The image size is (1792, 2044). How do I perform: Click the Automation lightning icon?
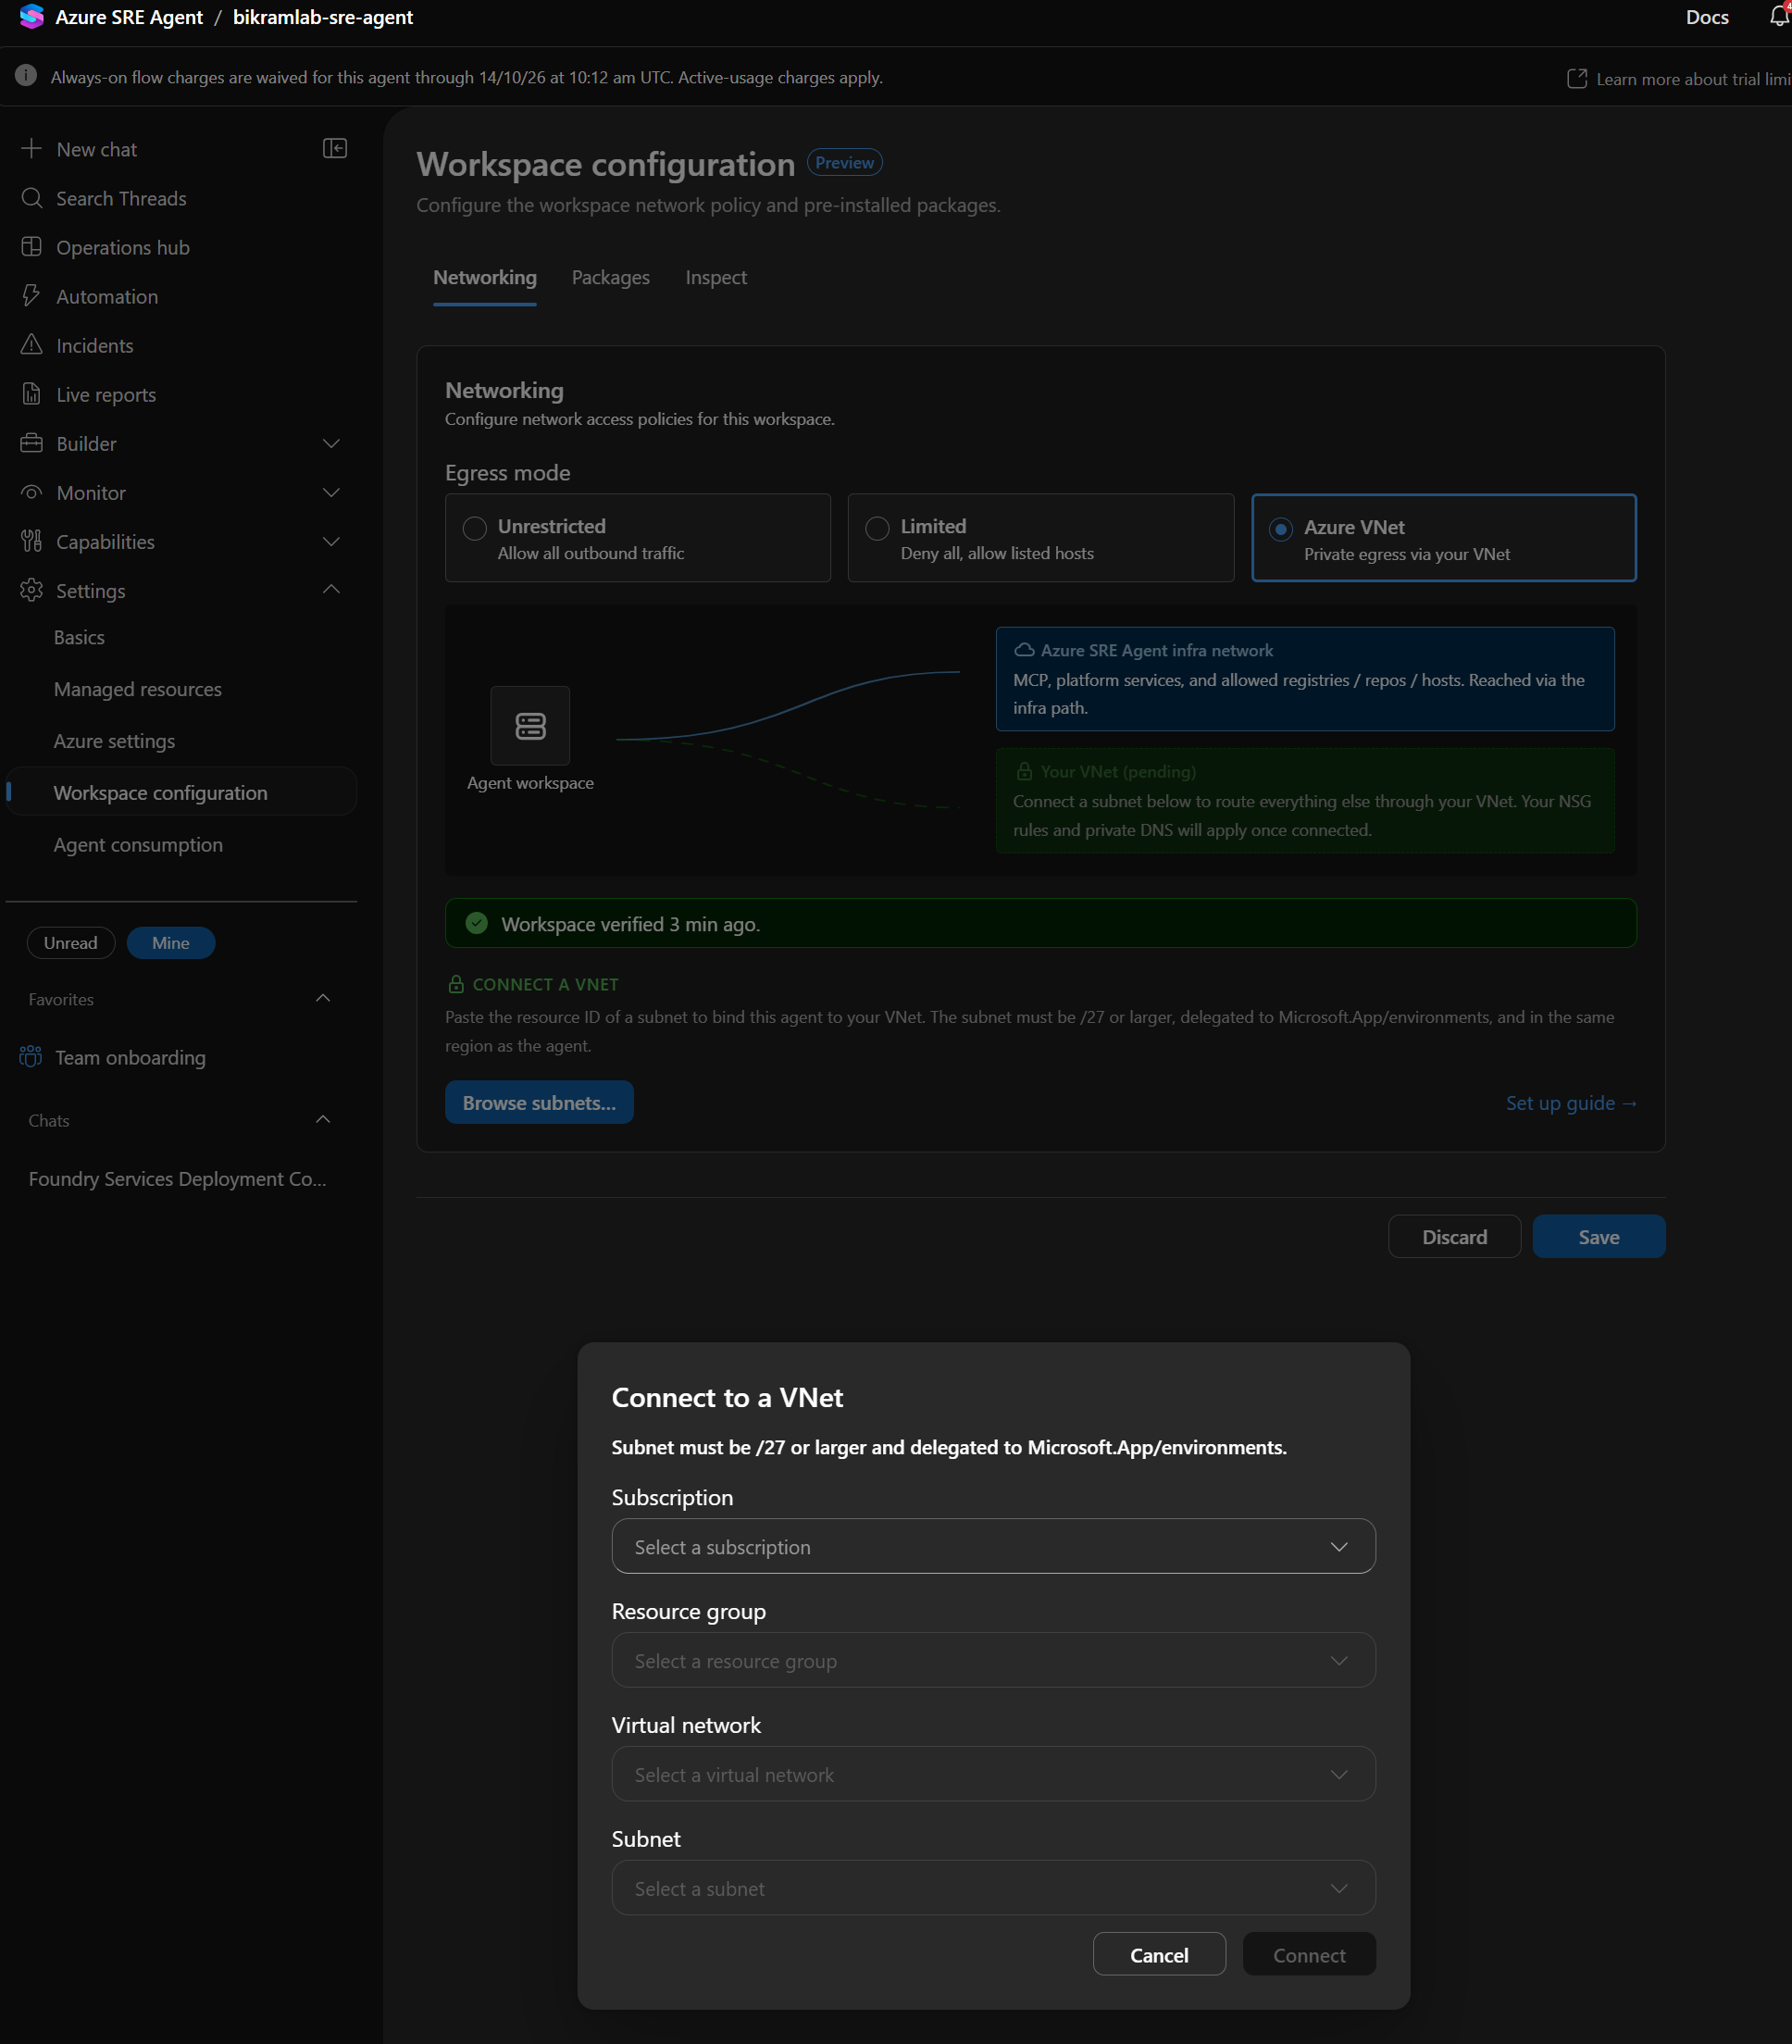pos(32,296)
